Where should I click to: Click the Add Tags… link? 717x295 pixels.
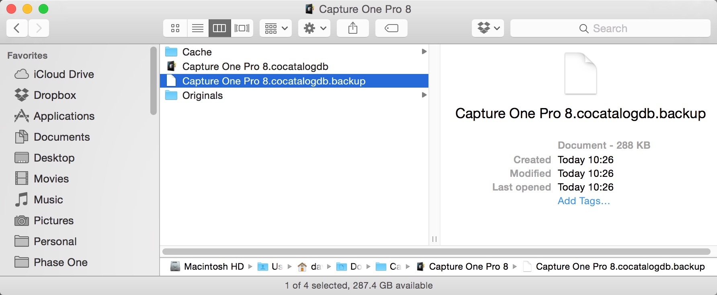point(584,201)
